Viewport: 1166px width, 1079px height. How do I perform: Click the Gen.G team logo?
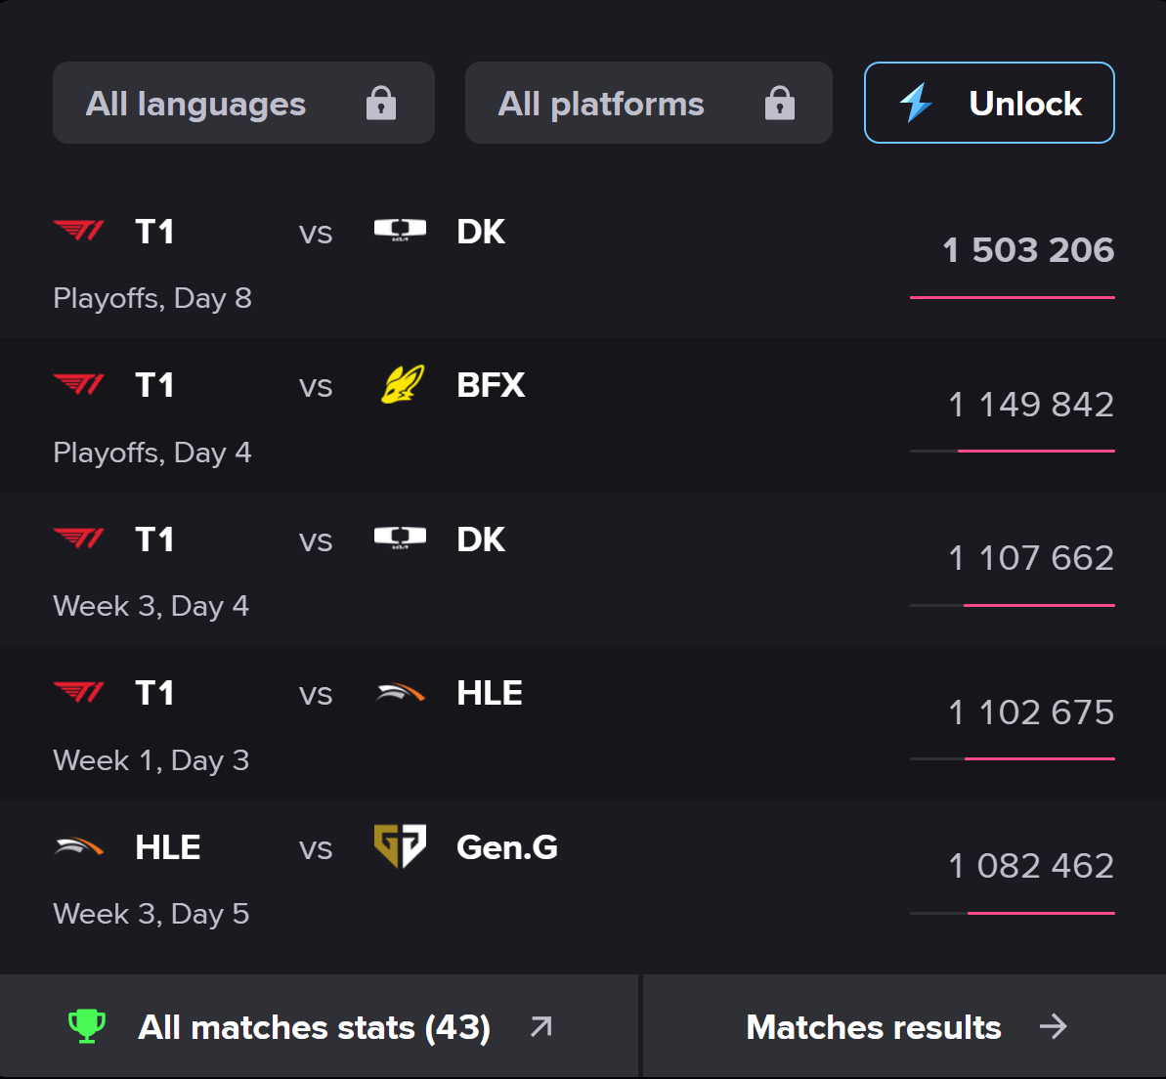(401, 846)
